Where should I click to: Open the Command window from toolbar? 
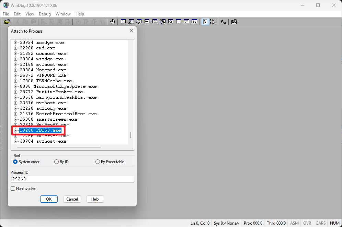point(123,22)
